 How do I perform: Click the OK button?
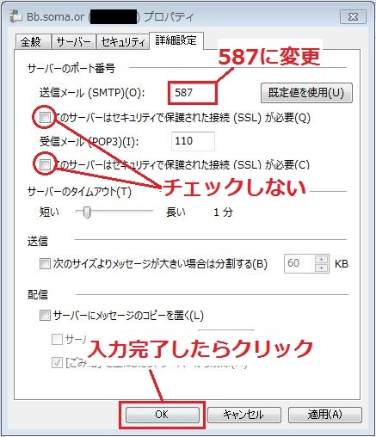tap(162, 415)
